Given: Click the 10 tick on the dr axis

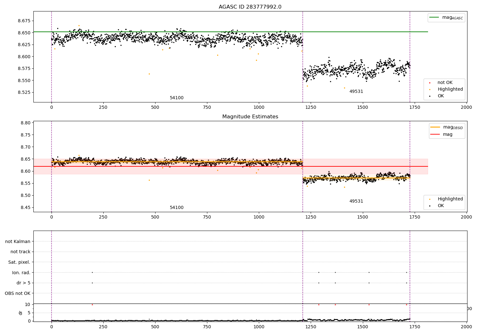Looking at the screenshot, I should click(x=28, y=304).
